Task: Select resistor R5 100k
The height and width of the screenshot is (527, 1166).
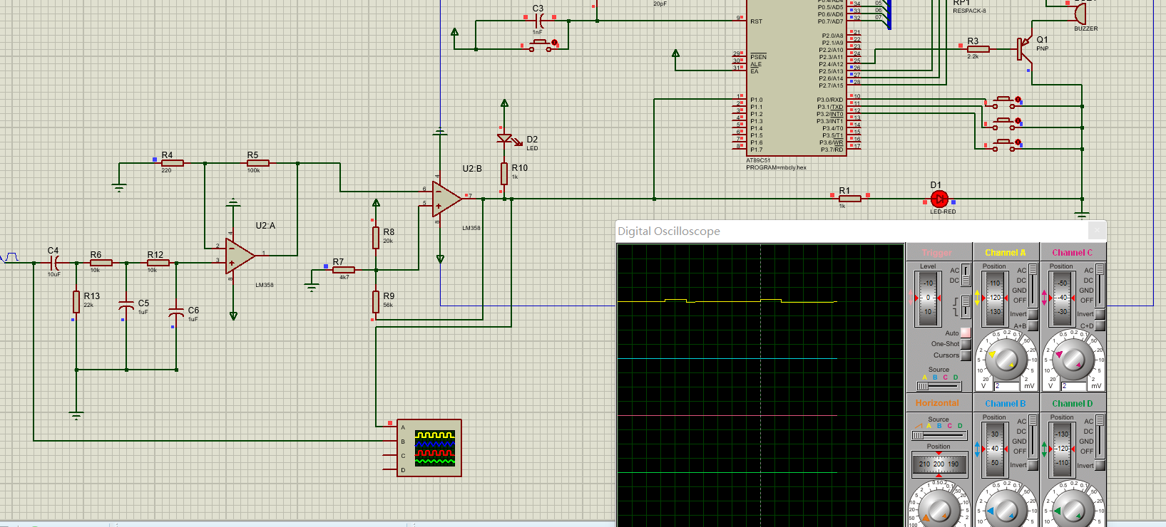Action: pyautogui.click(x=257, y=163)
